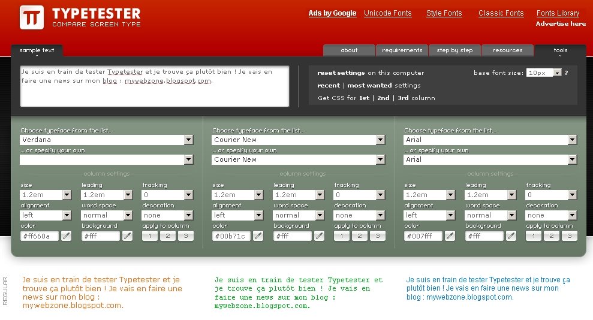The height and width of the screenshot is (320, 593).
Task: Open most wanted settings link
Action: pos(369,85)
